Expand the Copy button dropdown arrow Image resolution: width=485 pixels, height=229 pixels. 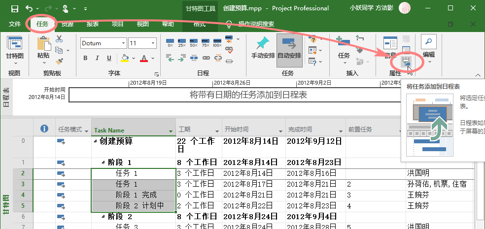[68, 50]
